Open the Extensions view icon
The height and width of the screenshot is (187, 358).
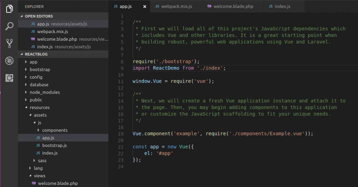click(9, 78)
